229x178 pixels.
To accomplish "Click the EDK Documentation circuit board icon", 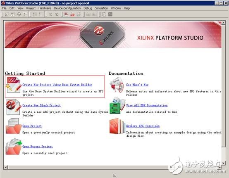I will point(117,106).
